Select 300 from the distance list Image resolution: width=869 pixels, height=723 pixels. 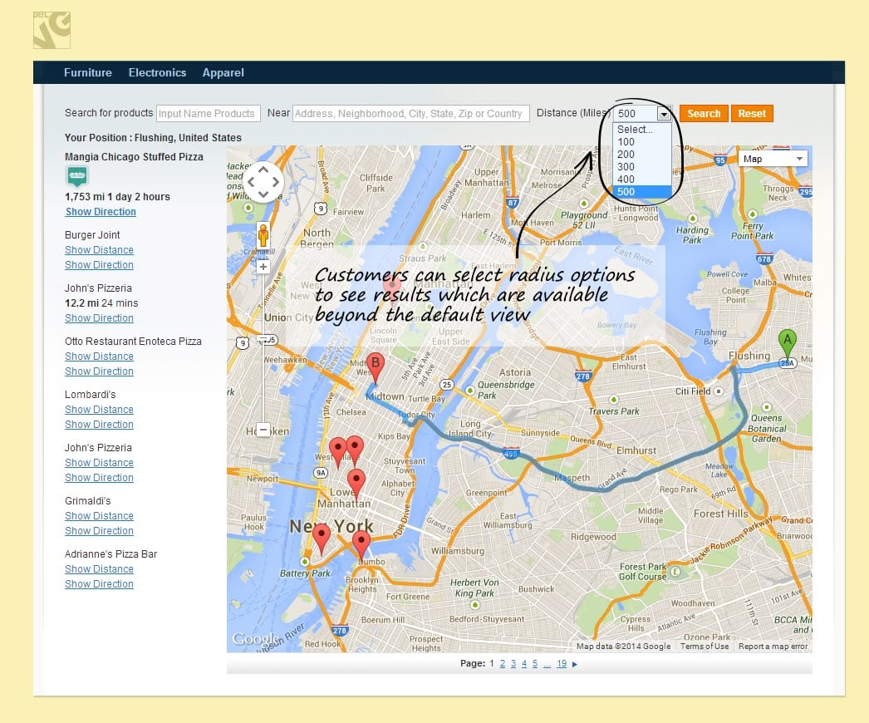pos(626,167)
